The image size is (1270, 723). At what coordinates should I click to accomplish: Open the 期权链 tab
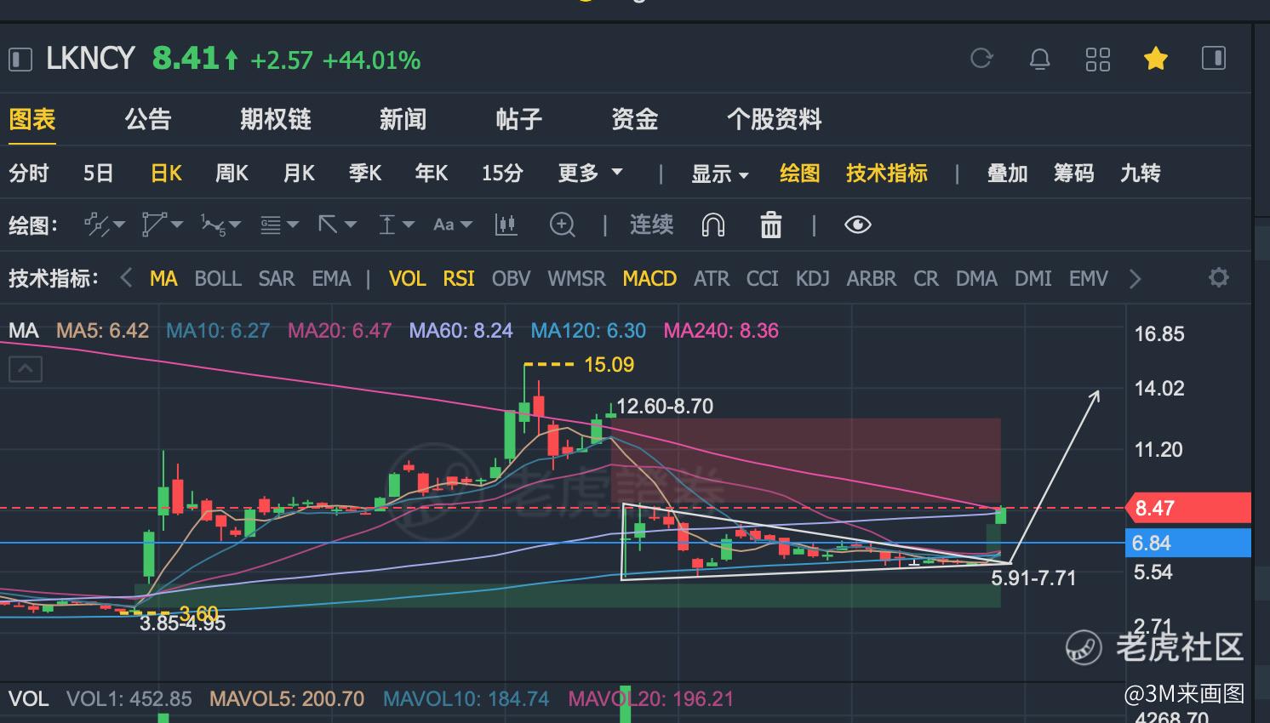[x=276, y=119]
